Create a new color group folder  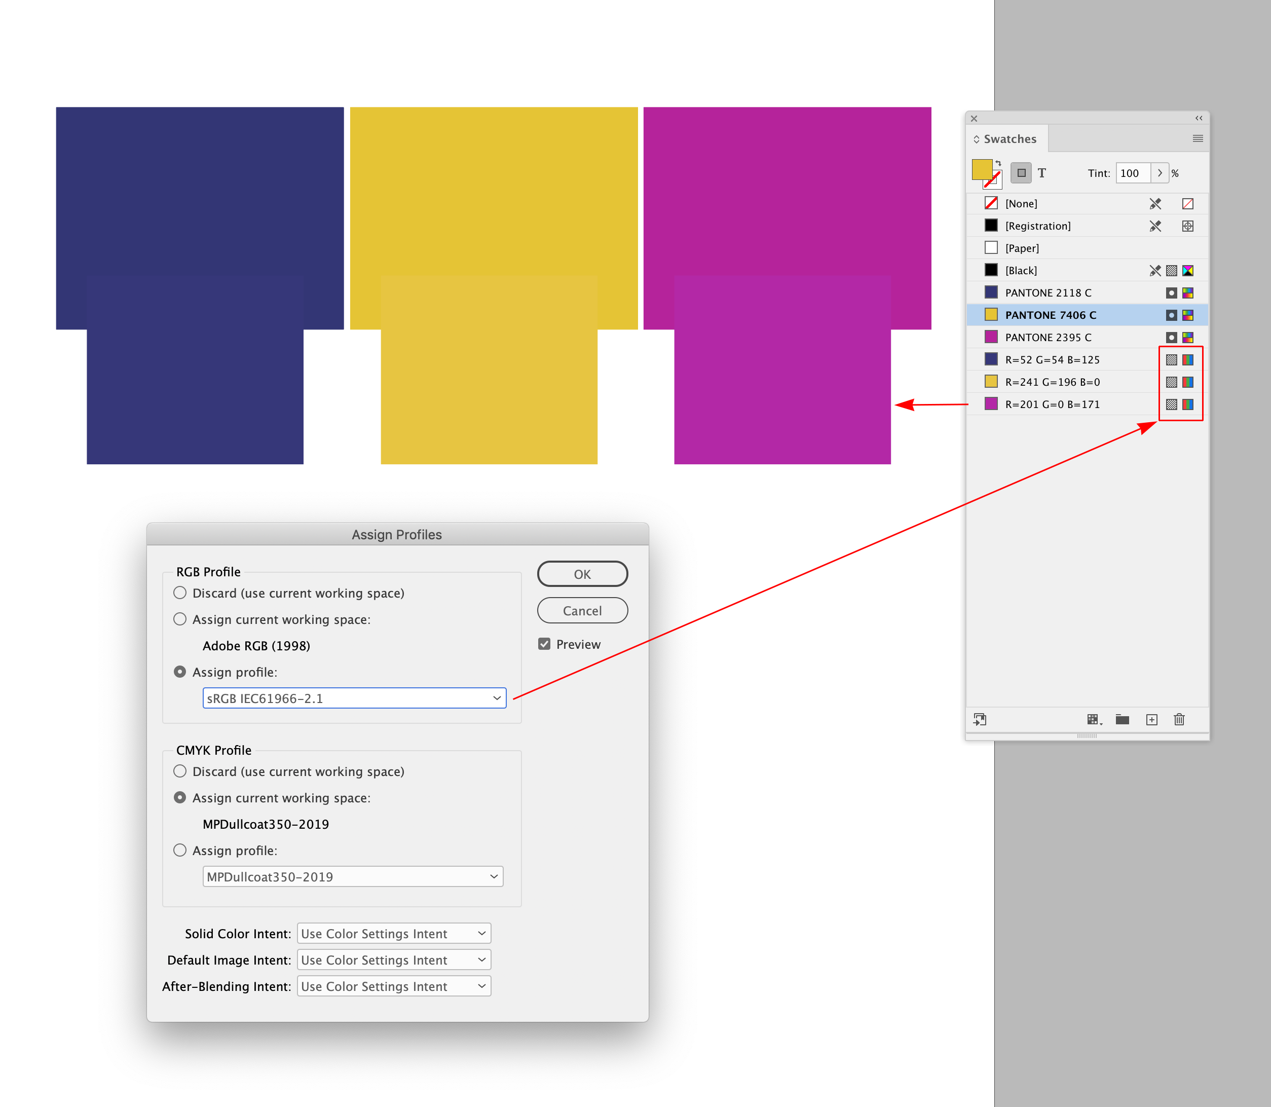1122,720
